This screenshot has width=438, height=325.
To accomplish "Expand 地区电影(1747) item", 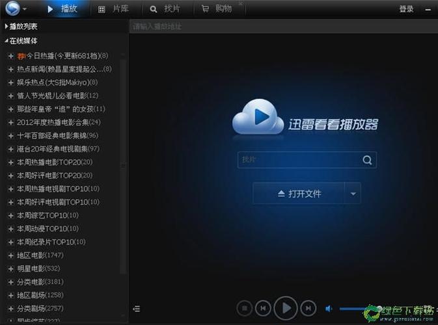I will click(11, 255).
